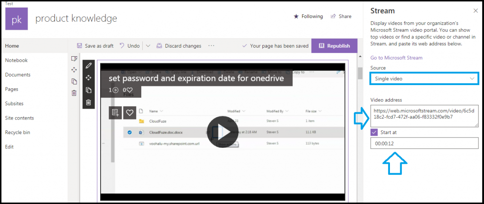Click the Share site icon

click(333, 17)
